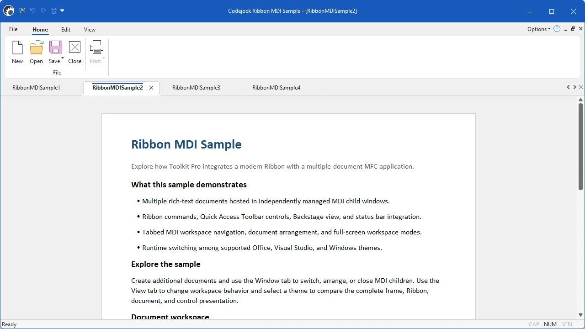Select the RibbonMDISample4 document tab

point(276,88)
